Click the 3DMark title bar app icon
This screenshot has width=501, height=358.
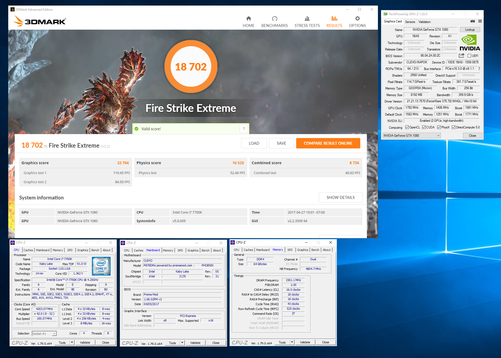[13, 9]
